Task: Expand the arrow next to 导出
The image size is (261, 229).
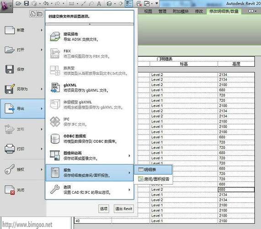Action: [x=42, y=109]
